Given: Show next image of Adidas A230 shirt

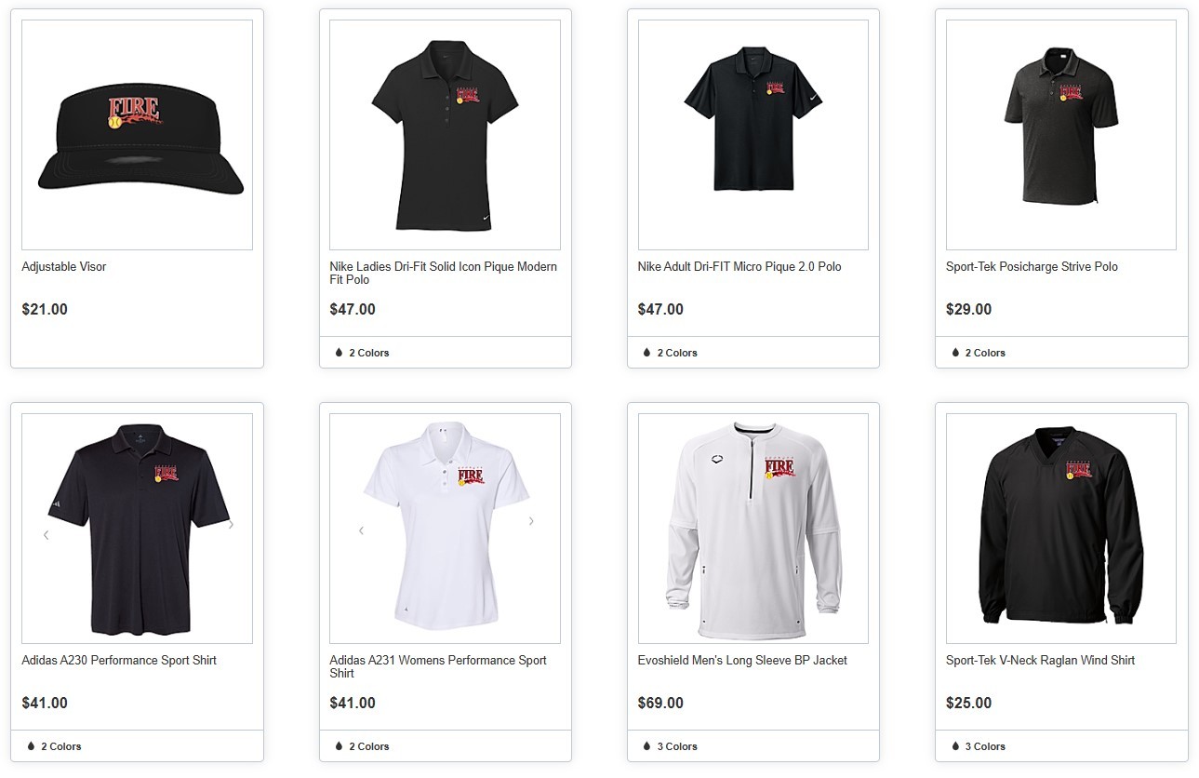Looking at the screenshot, I should pyautogui.click(x=232, y=525).
